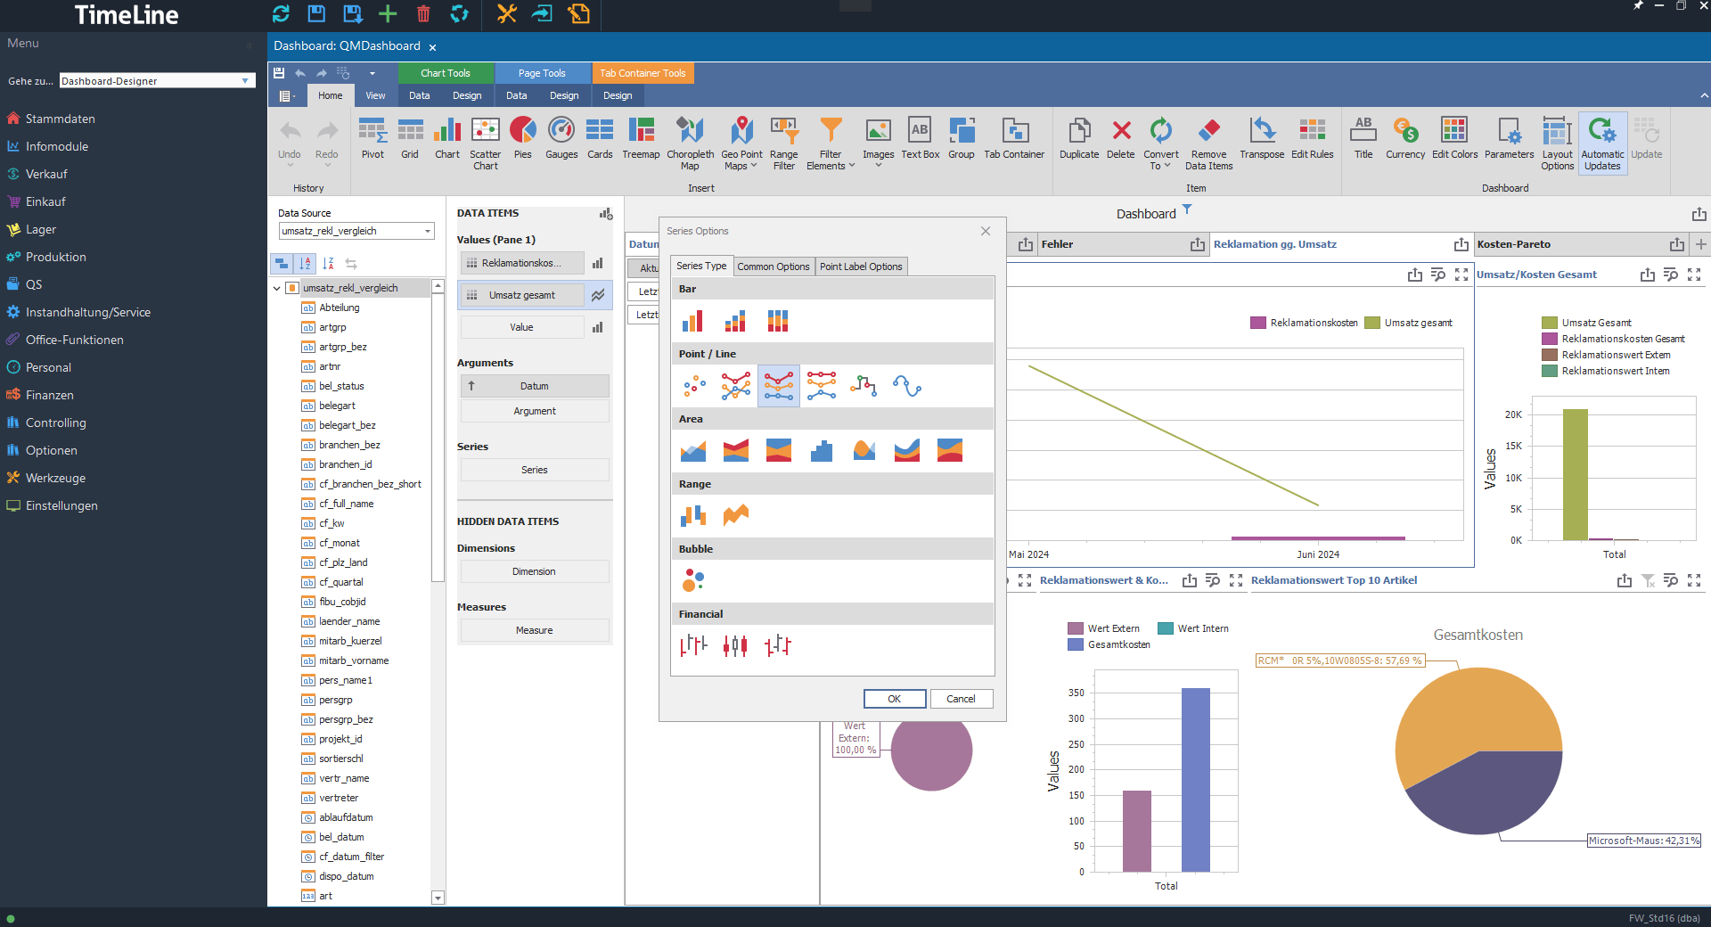The image size is (1711, 927).
Task: Confirm series options with OK
Action: [x=894, y=699]
